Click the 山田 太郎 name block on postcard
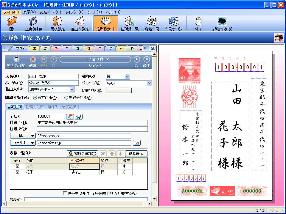286x214 pixels. click(x=230, y=127)
